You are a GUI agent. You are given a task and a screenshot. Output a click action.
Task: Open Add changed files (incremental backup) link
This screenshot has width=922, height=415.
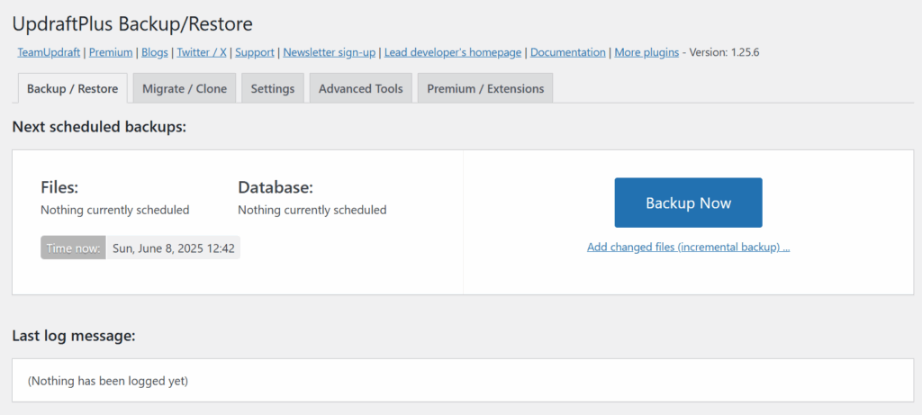coord(689,248)
